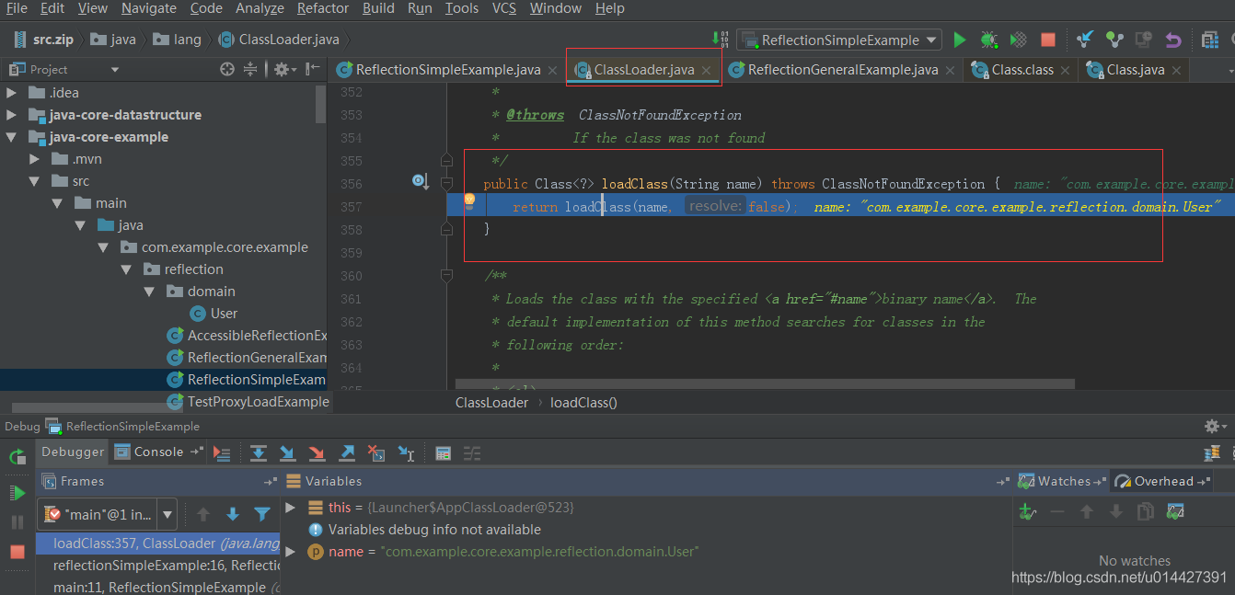
Task: Open the Debug panel settings gear dropdown
Action: point(1216,426)
